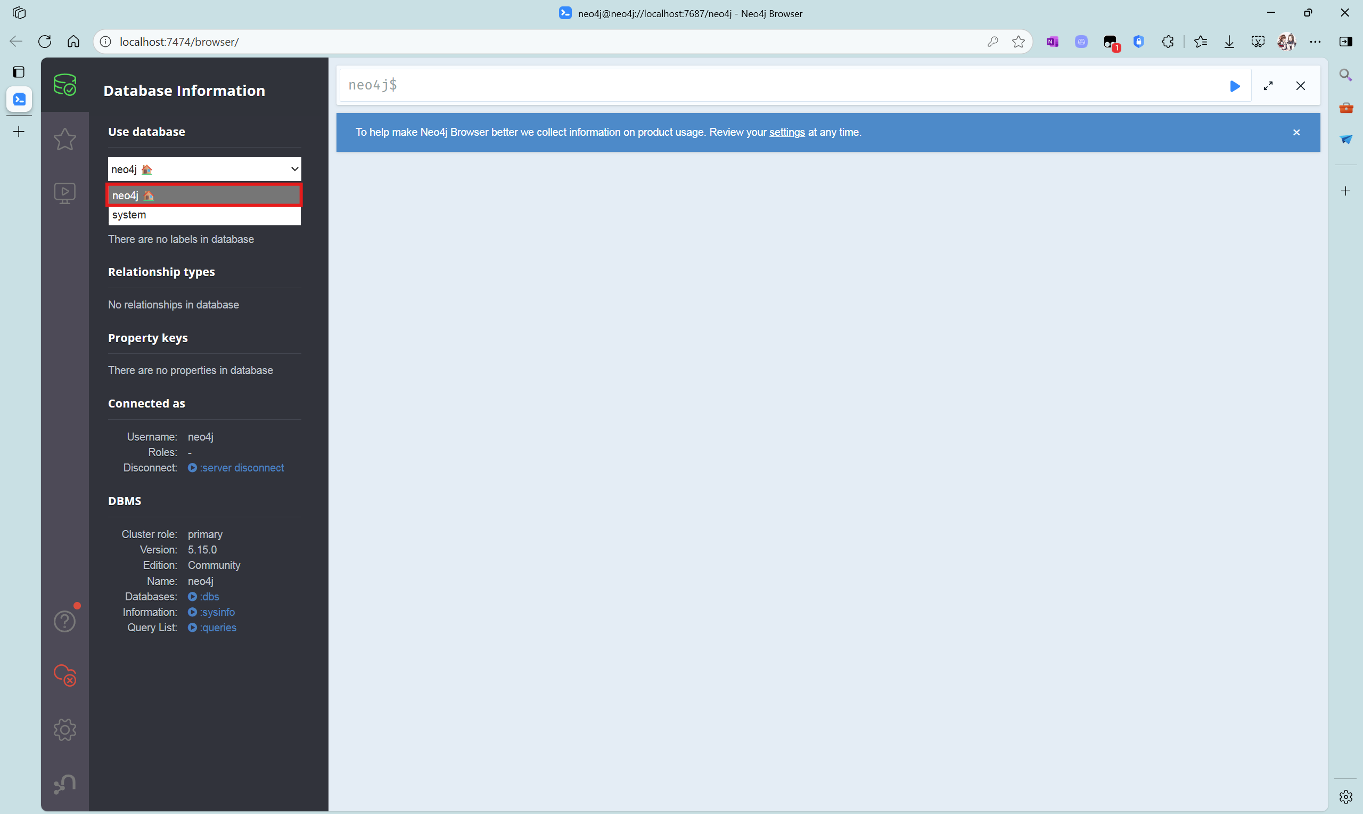Screen dimensions: 1363x814
Task: Run the query with play button
Action: tap(1234, 86)
